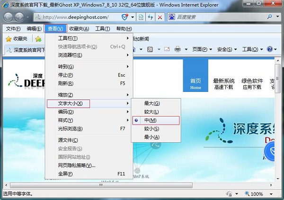Click the 深度系统官网 browser tab

click(x=26, y=50)
